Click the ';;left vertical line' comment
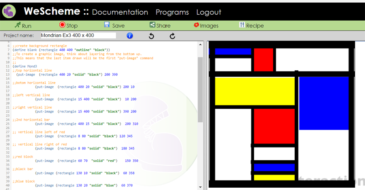 click(31, 95)
